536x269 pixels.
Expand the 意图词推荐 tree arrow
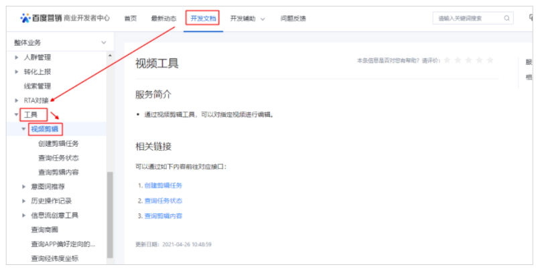click(23, 187)
